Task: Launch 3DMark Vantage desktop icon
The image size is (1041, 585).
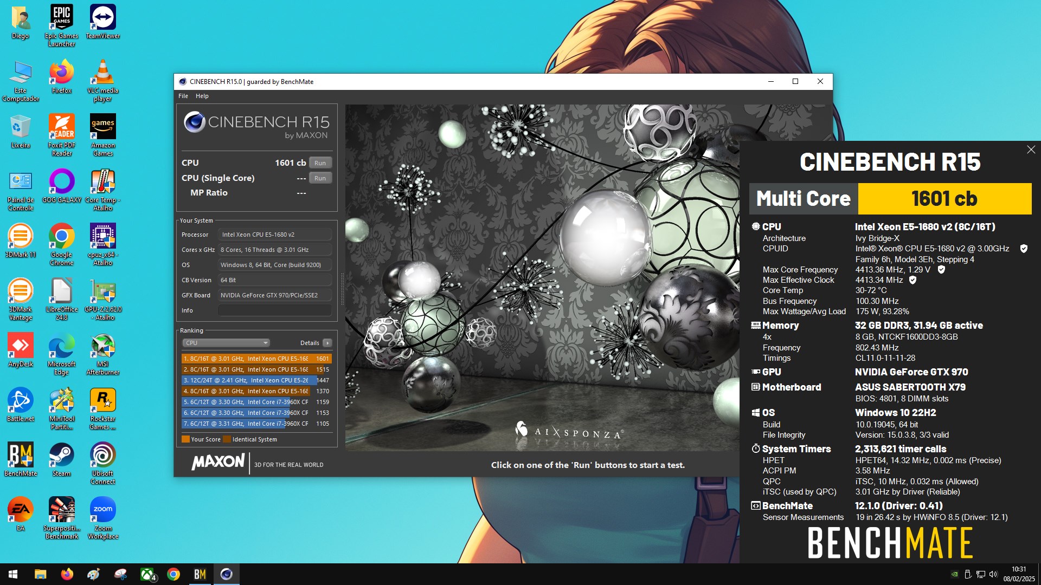Action: click(21, 299)
